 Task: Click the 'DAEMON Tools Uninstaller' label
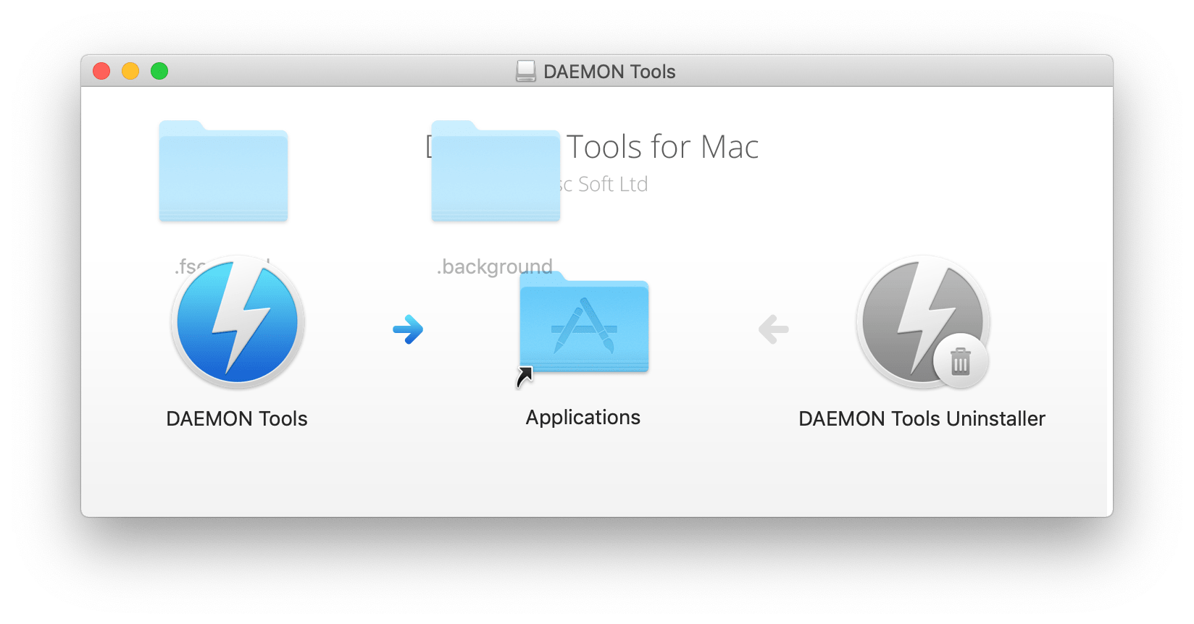922,418
